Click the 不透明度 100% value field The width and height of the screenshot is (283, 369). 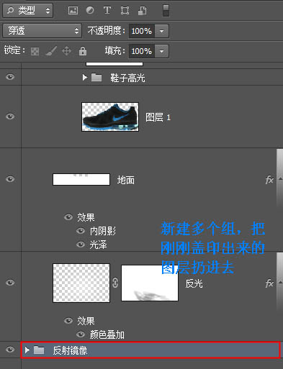coord(142,31)
